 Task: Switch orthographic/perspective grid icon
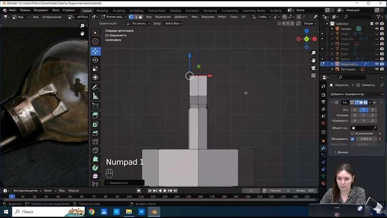click(313, 75)
